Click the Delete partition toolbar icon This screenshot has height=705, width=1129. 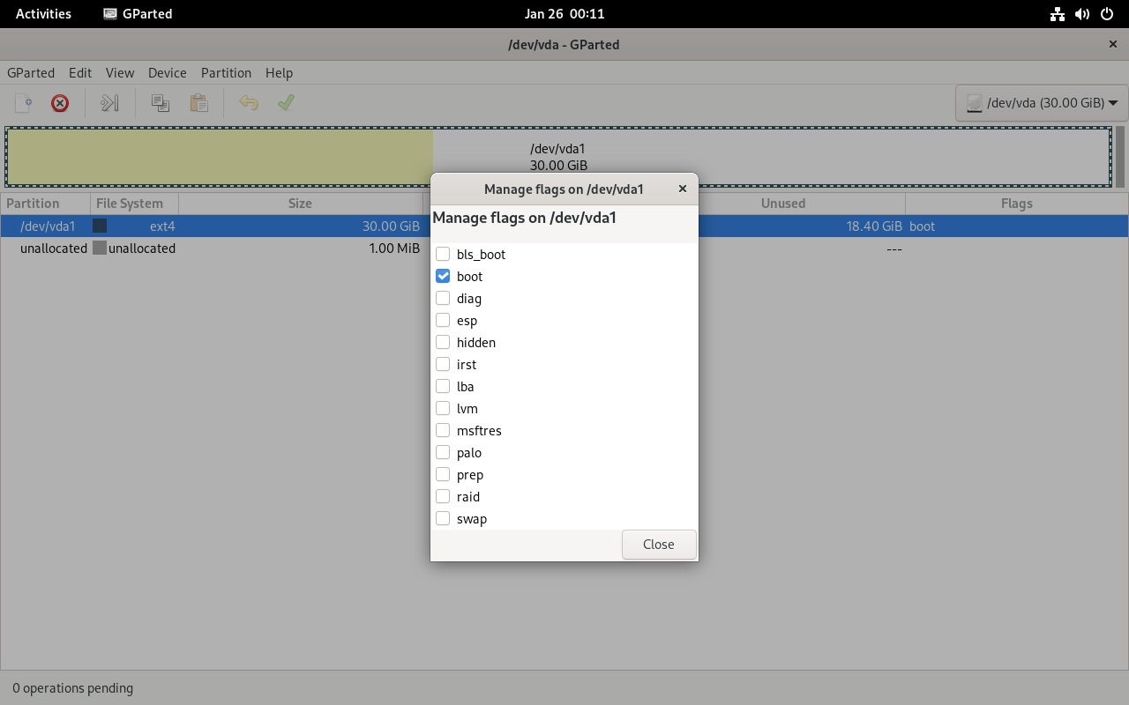[x=60, y=103]
